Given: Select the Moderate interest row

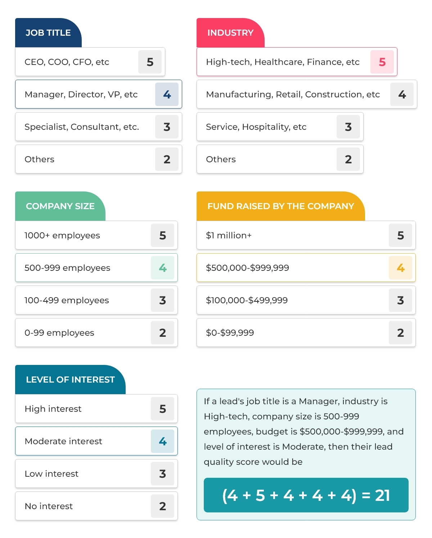Looking at the screenshot, I should [96, 441].
